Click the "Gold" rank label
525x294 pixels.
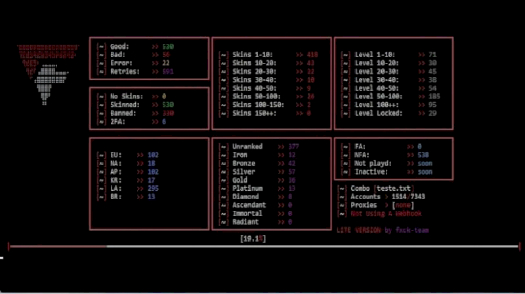tap(240, 180)
